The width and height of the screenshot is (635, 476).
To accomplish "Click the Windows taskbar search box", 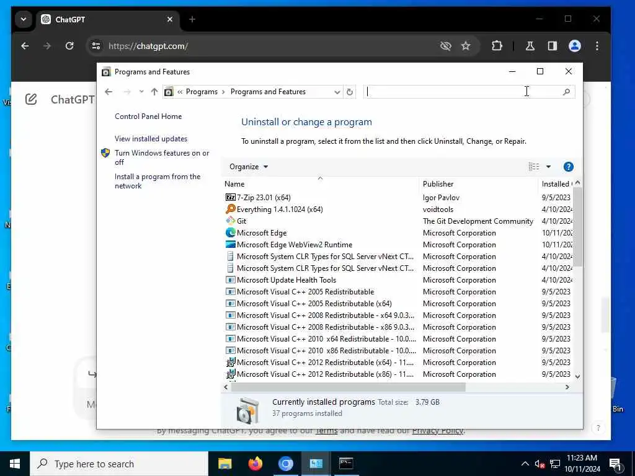I will 118,464.
